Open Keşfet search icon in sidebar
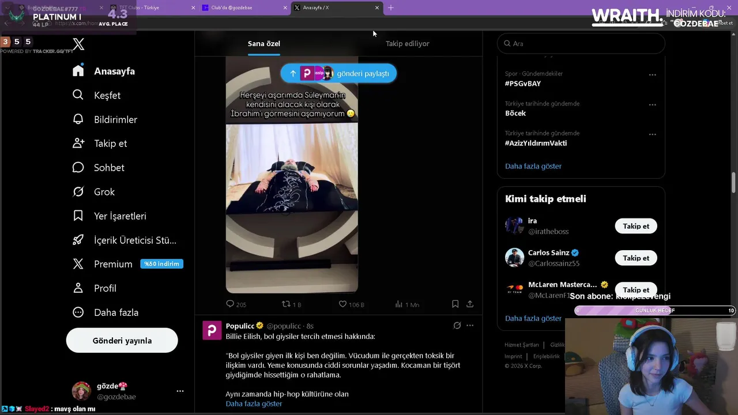The height and width of the screenshot is (415, 738). pyautogui.click(x=78, y=95)
